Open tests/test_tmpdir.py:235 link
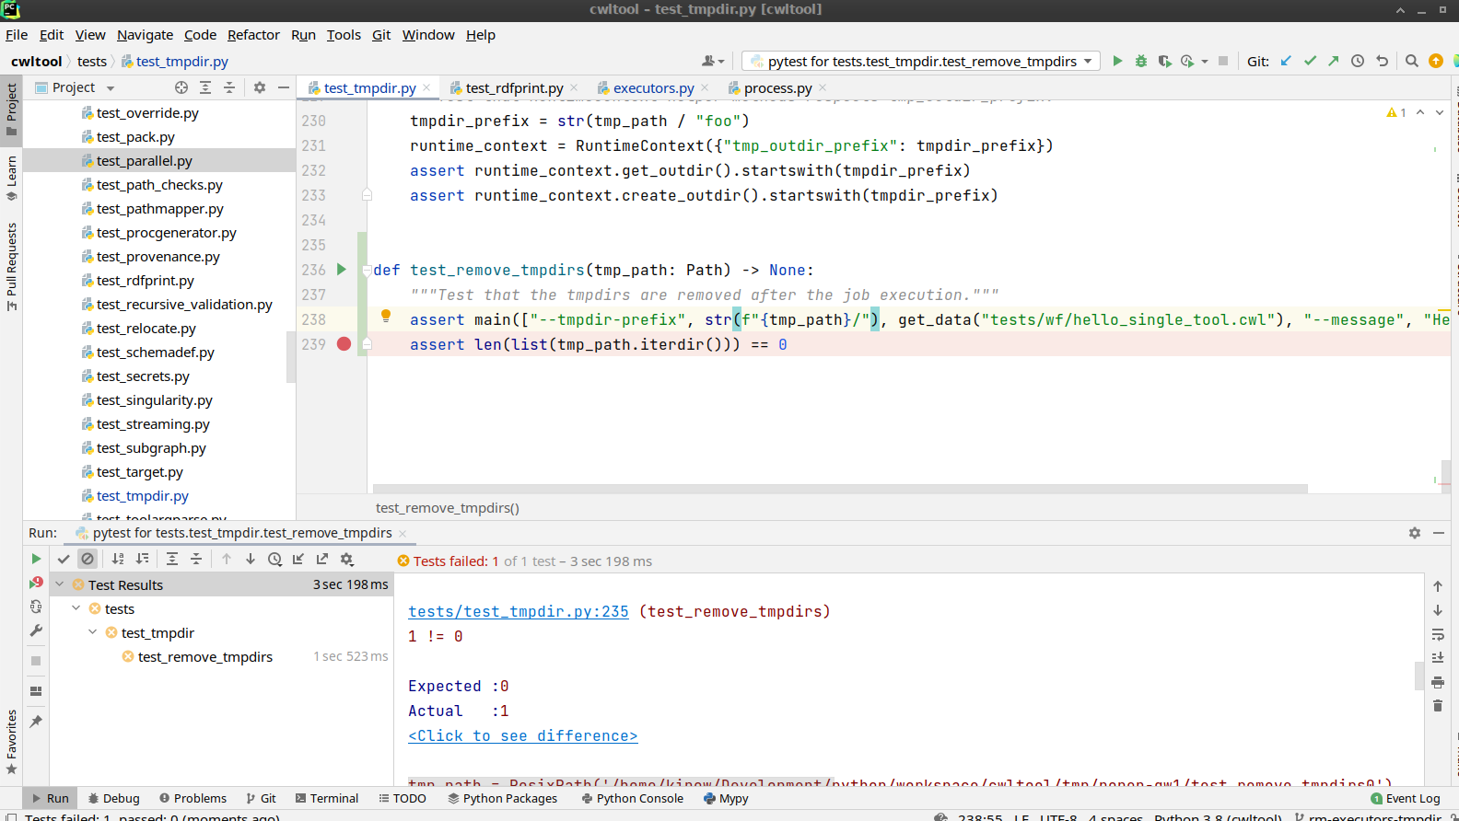This screenshot has height=821, width=1459. pyautogui.click(x=519, y=611)
